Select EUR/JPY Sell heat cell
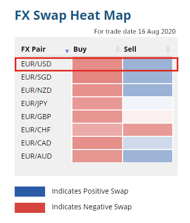The image size is (190, 223). point(147,103)
